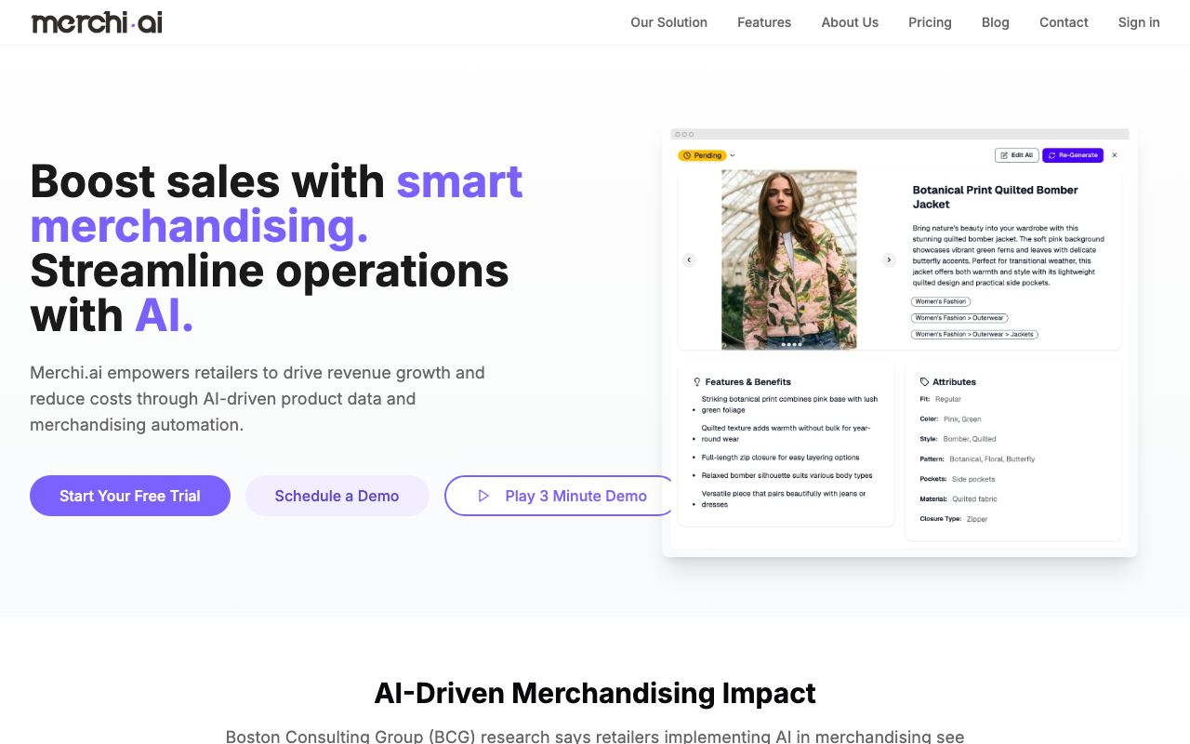Click the yellow Pending status badge
The width and height of the screenshot is (1190, 744).
tap(702, 155)
